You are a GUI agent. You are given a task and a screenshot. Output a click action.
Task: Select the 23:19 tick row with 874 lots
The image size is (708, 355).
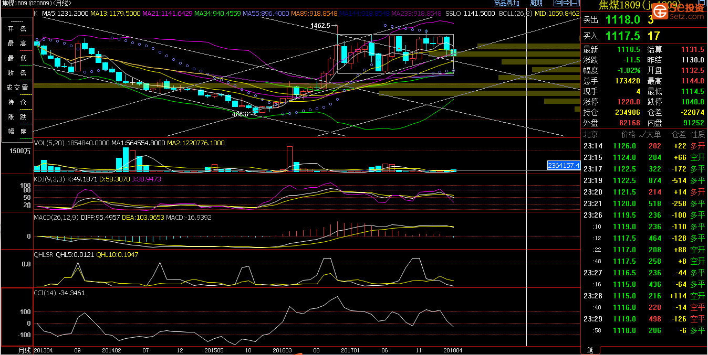644,180
